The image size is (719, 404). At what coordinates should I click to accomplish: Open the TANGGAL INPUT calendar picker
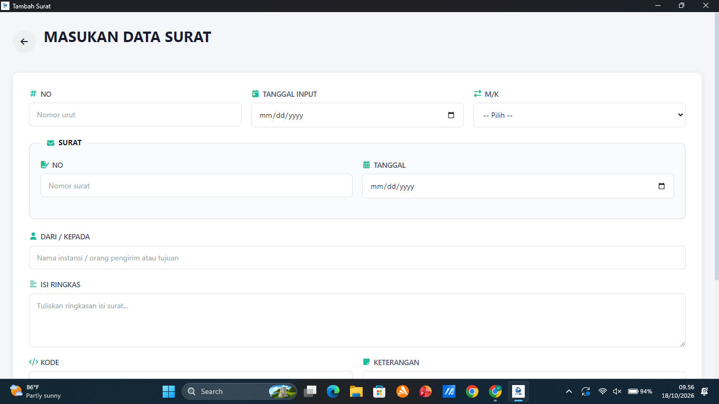coord(451,115)
